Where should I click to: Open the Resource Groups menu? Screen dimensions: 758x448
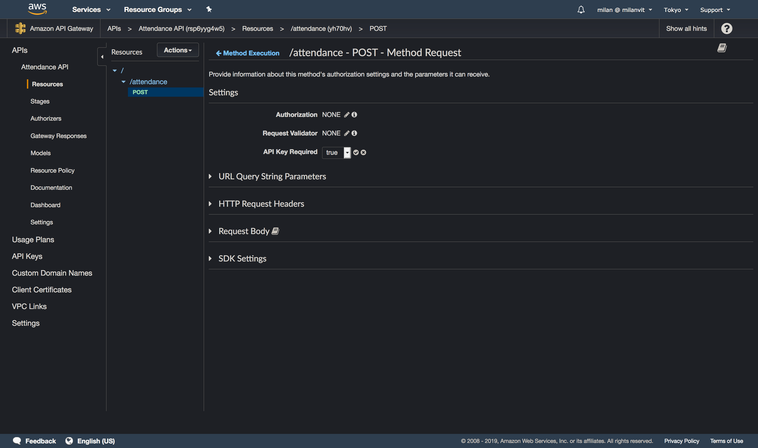pyautogui.click(x=158, y=9)
